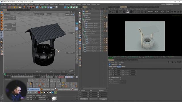
Task: Click the Make Editable icon in left palette
Action: 2,12
